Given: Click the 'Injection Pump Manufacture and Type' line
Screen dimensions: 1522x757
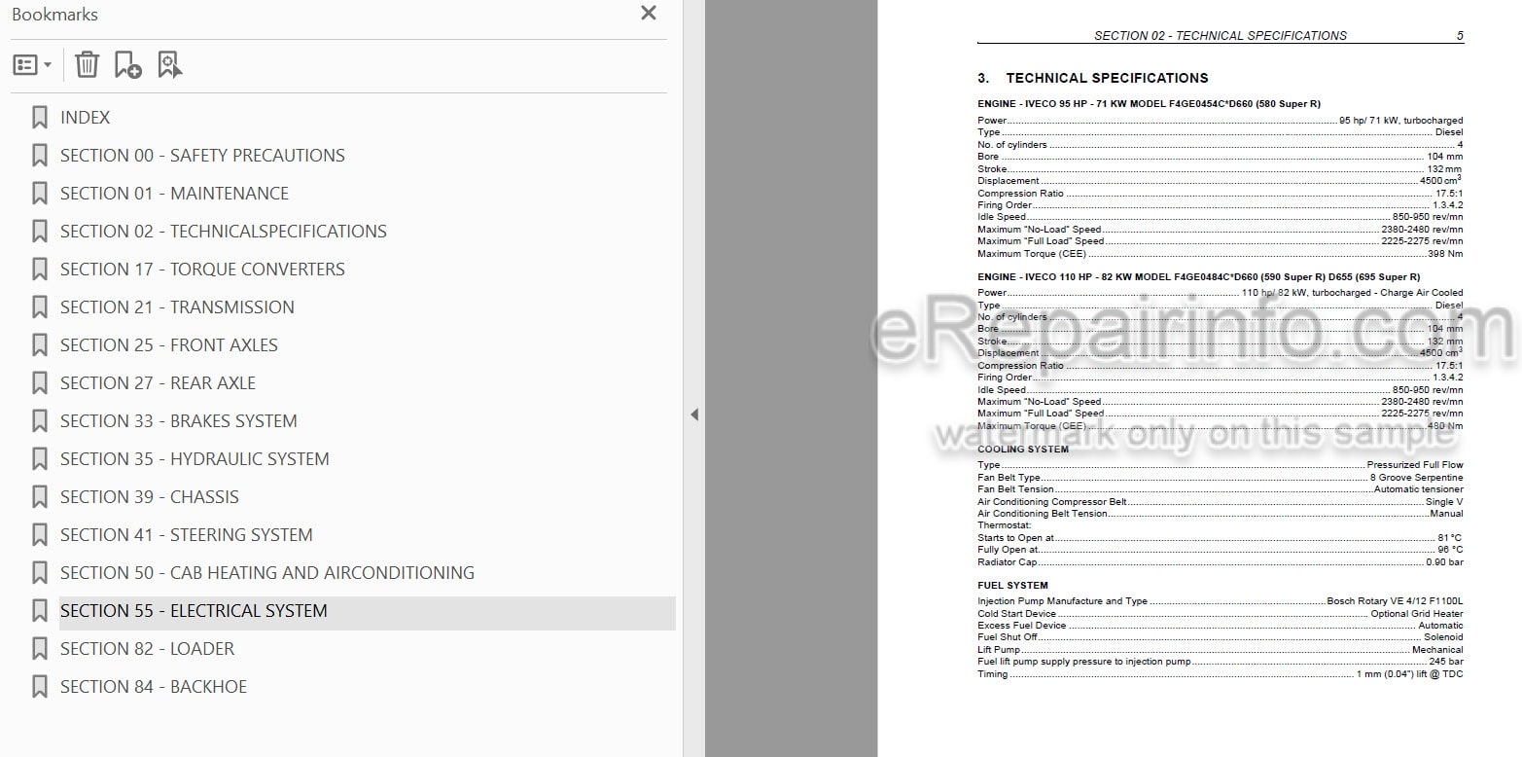Looking at the screenshot, I should coord(1220,601).
